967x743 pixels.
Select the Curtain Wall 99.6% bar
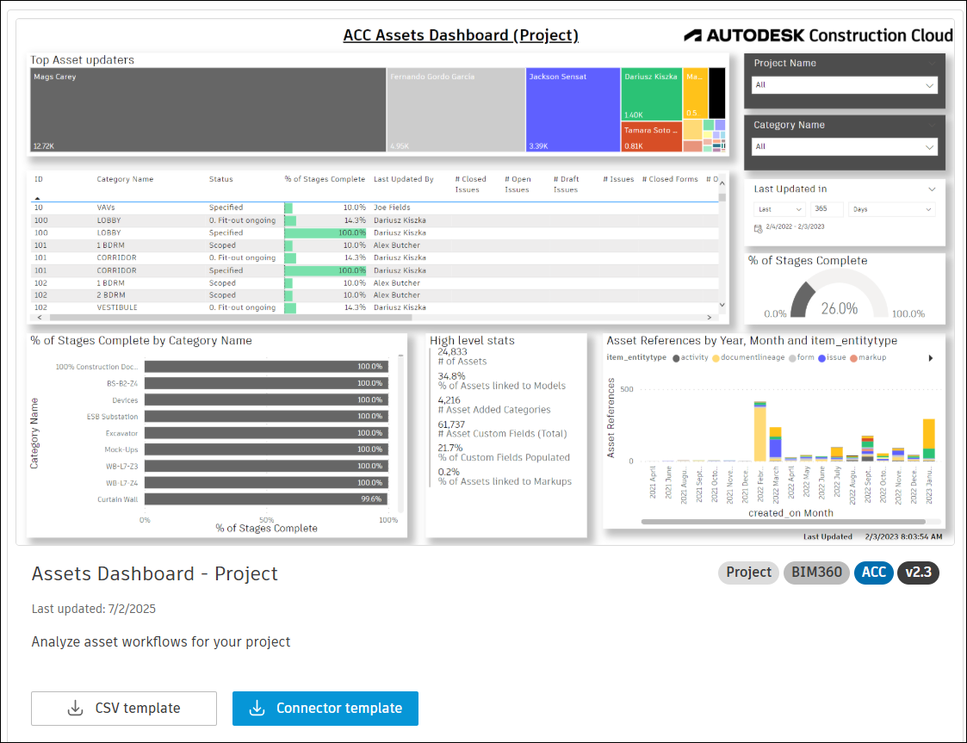click(x=266, y=499)
